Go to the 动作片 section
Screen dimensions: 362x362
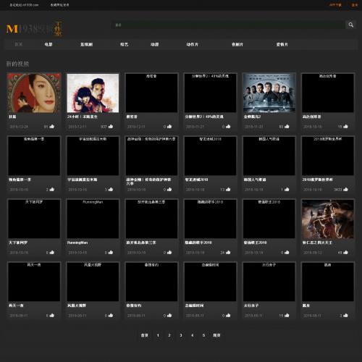pos(193,44)
